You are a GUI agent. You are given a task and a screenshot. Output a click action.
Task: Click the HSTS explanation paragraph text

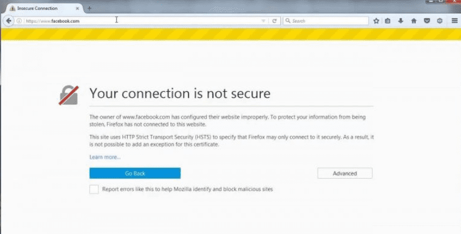232,141
